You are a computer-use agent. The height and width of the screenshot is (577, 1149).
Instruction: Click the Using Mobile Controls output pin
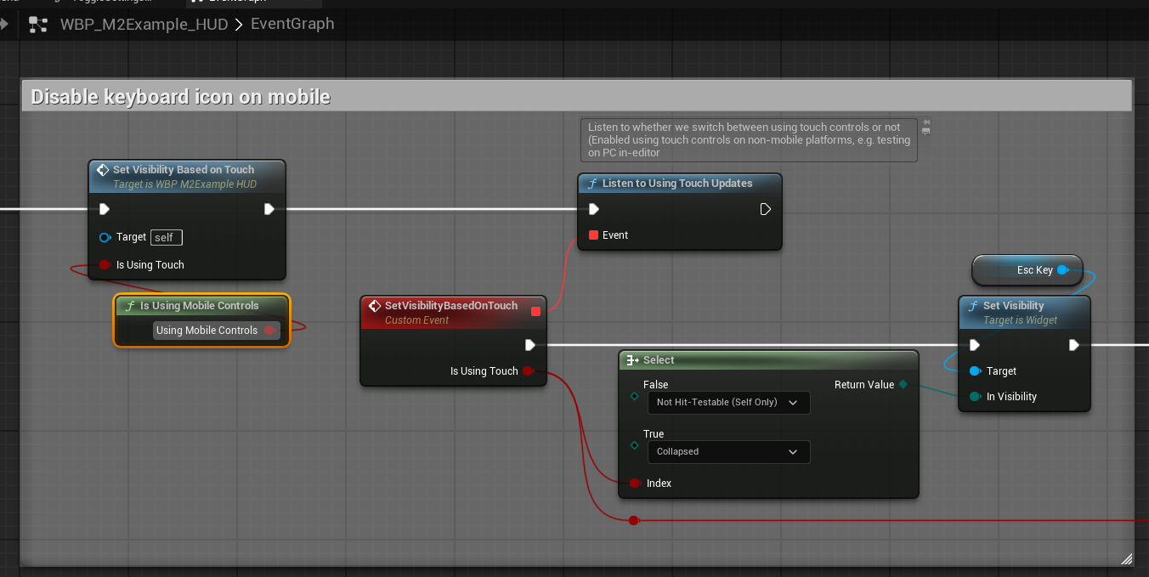pyautogui.click(x=269, y=331)
